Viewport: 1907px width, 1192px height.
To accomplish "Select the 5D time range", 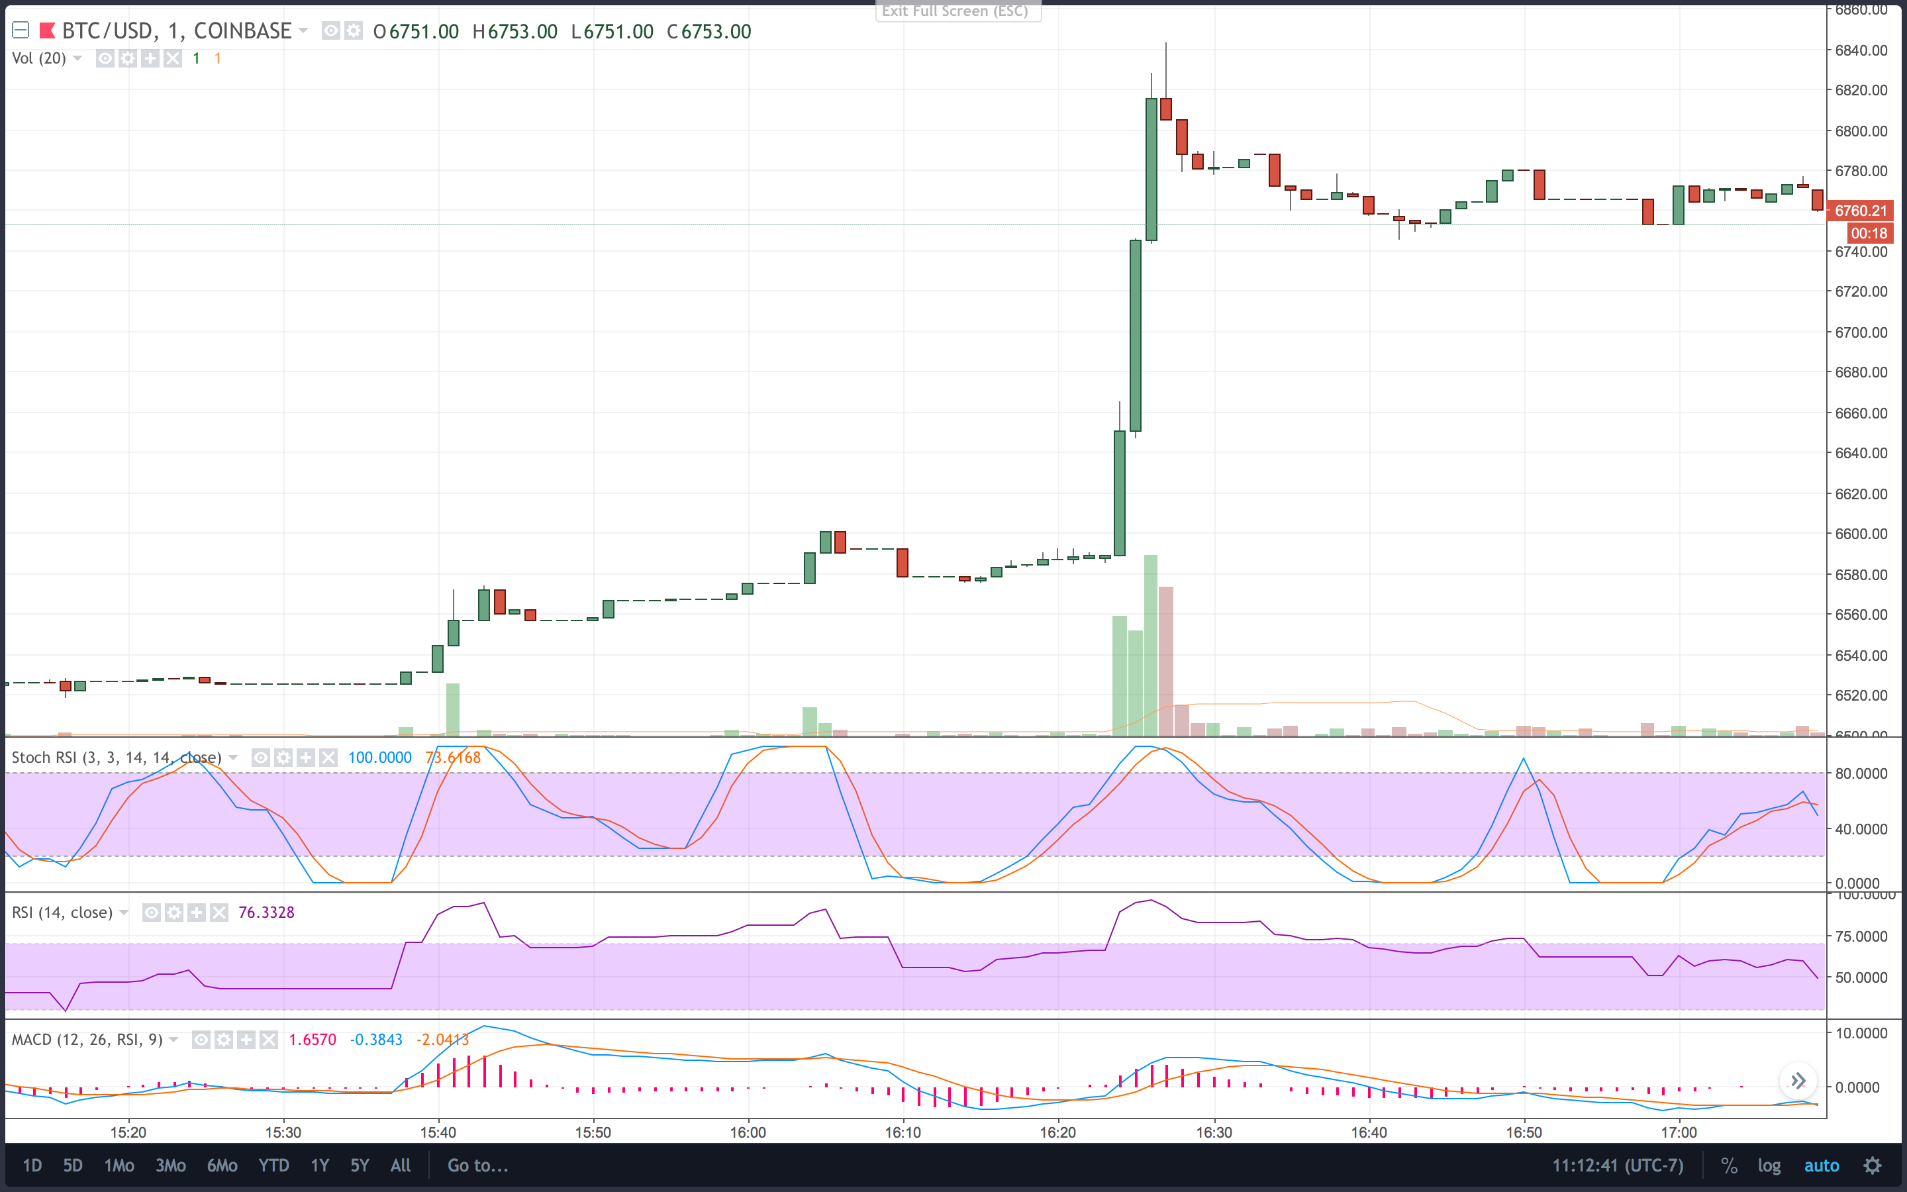I will (x=72, y=1166).
